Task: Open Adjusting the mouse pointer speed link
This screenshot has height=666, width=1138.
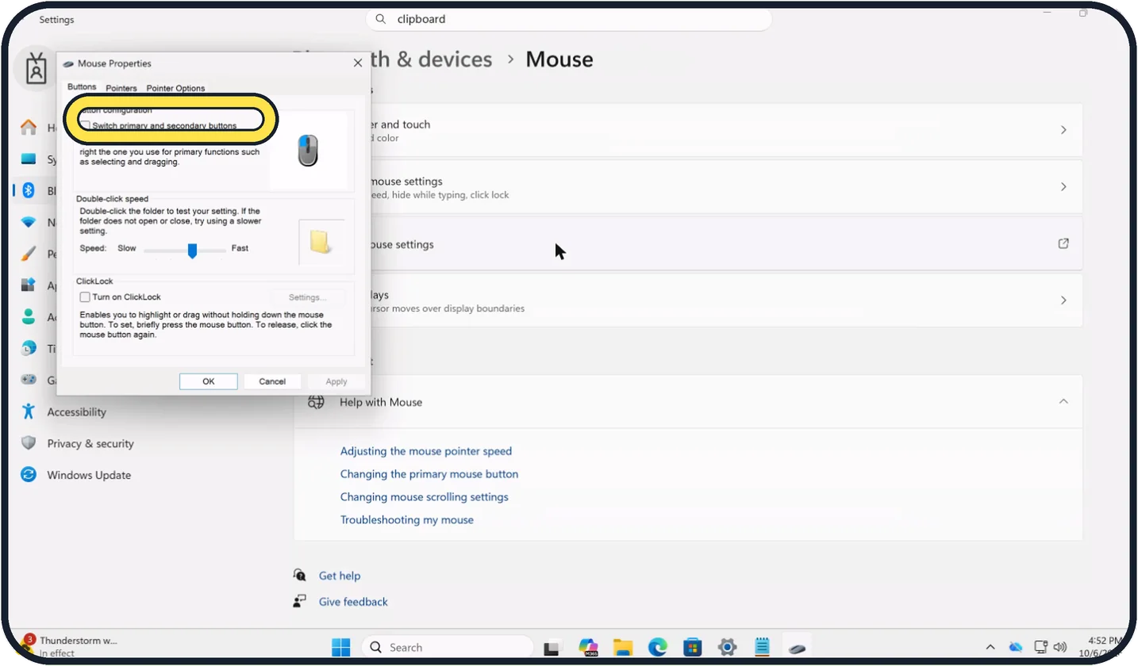Action: pos(426,451)
